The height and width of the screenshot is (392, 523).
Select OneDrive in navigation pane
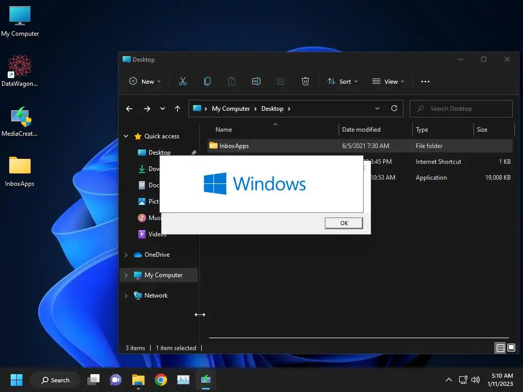[x=157, y=255]
